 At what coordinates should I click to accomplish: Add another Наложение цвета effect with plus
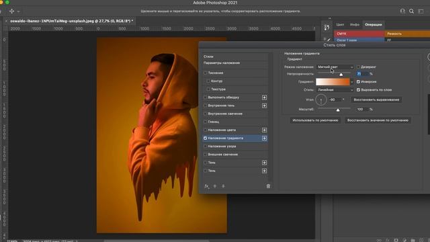click(x=264, y=130)
